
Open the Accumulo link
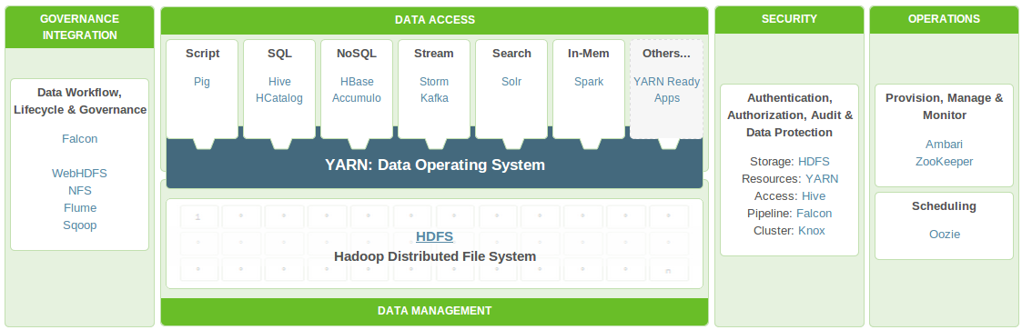click(x=357, y=98)
